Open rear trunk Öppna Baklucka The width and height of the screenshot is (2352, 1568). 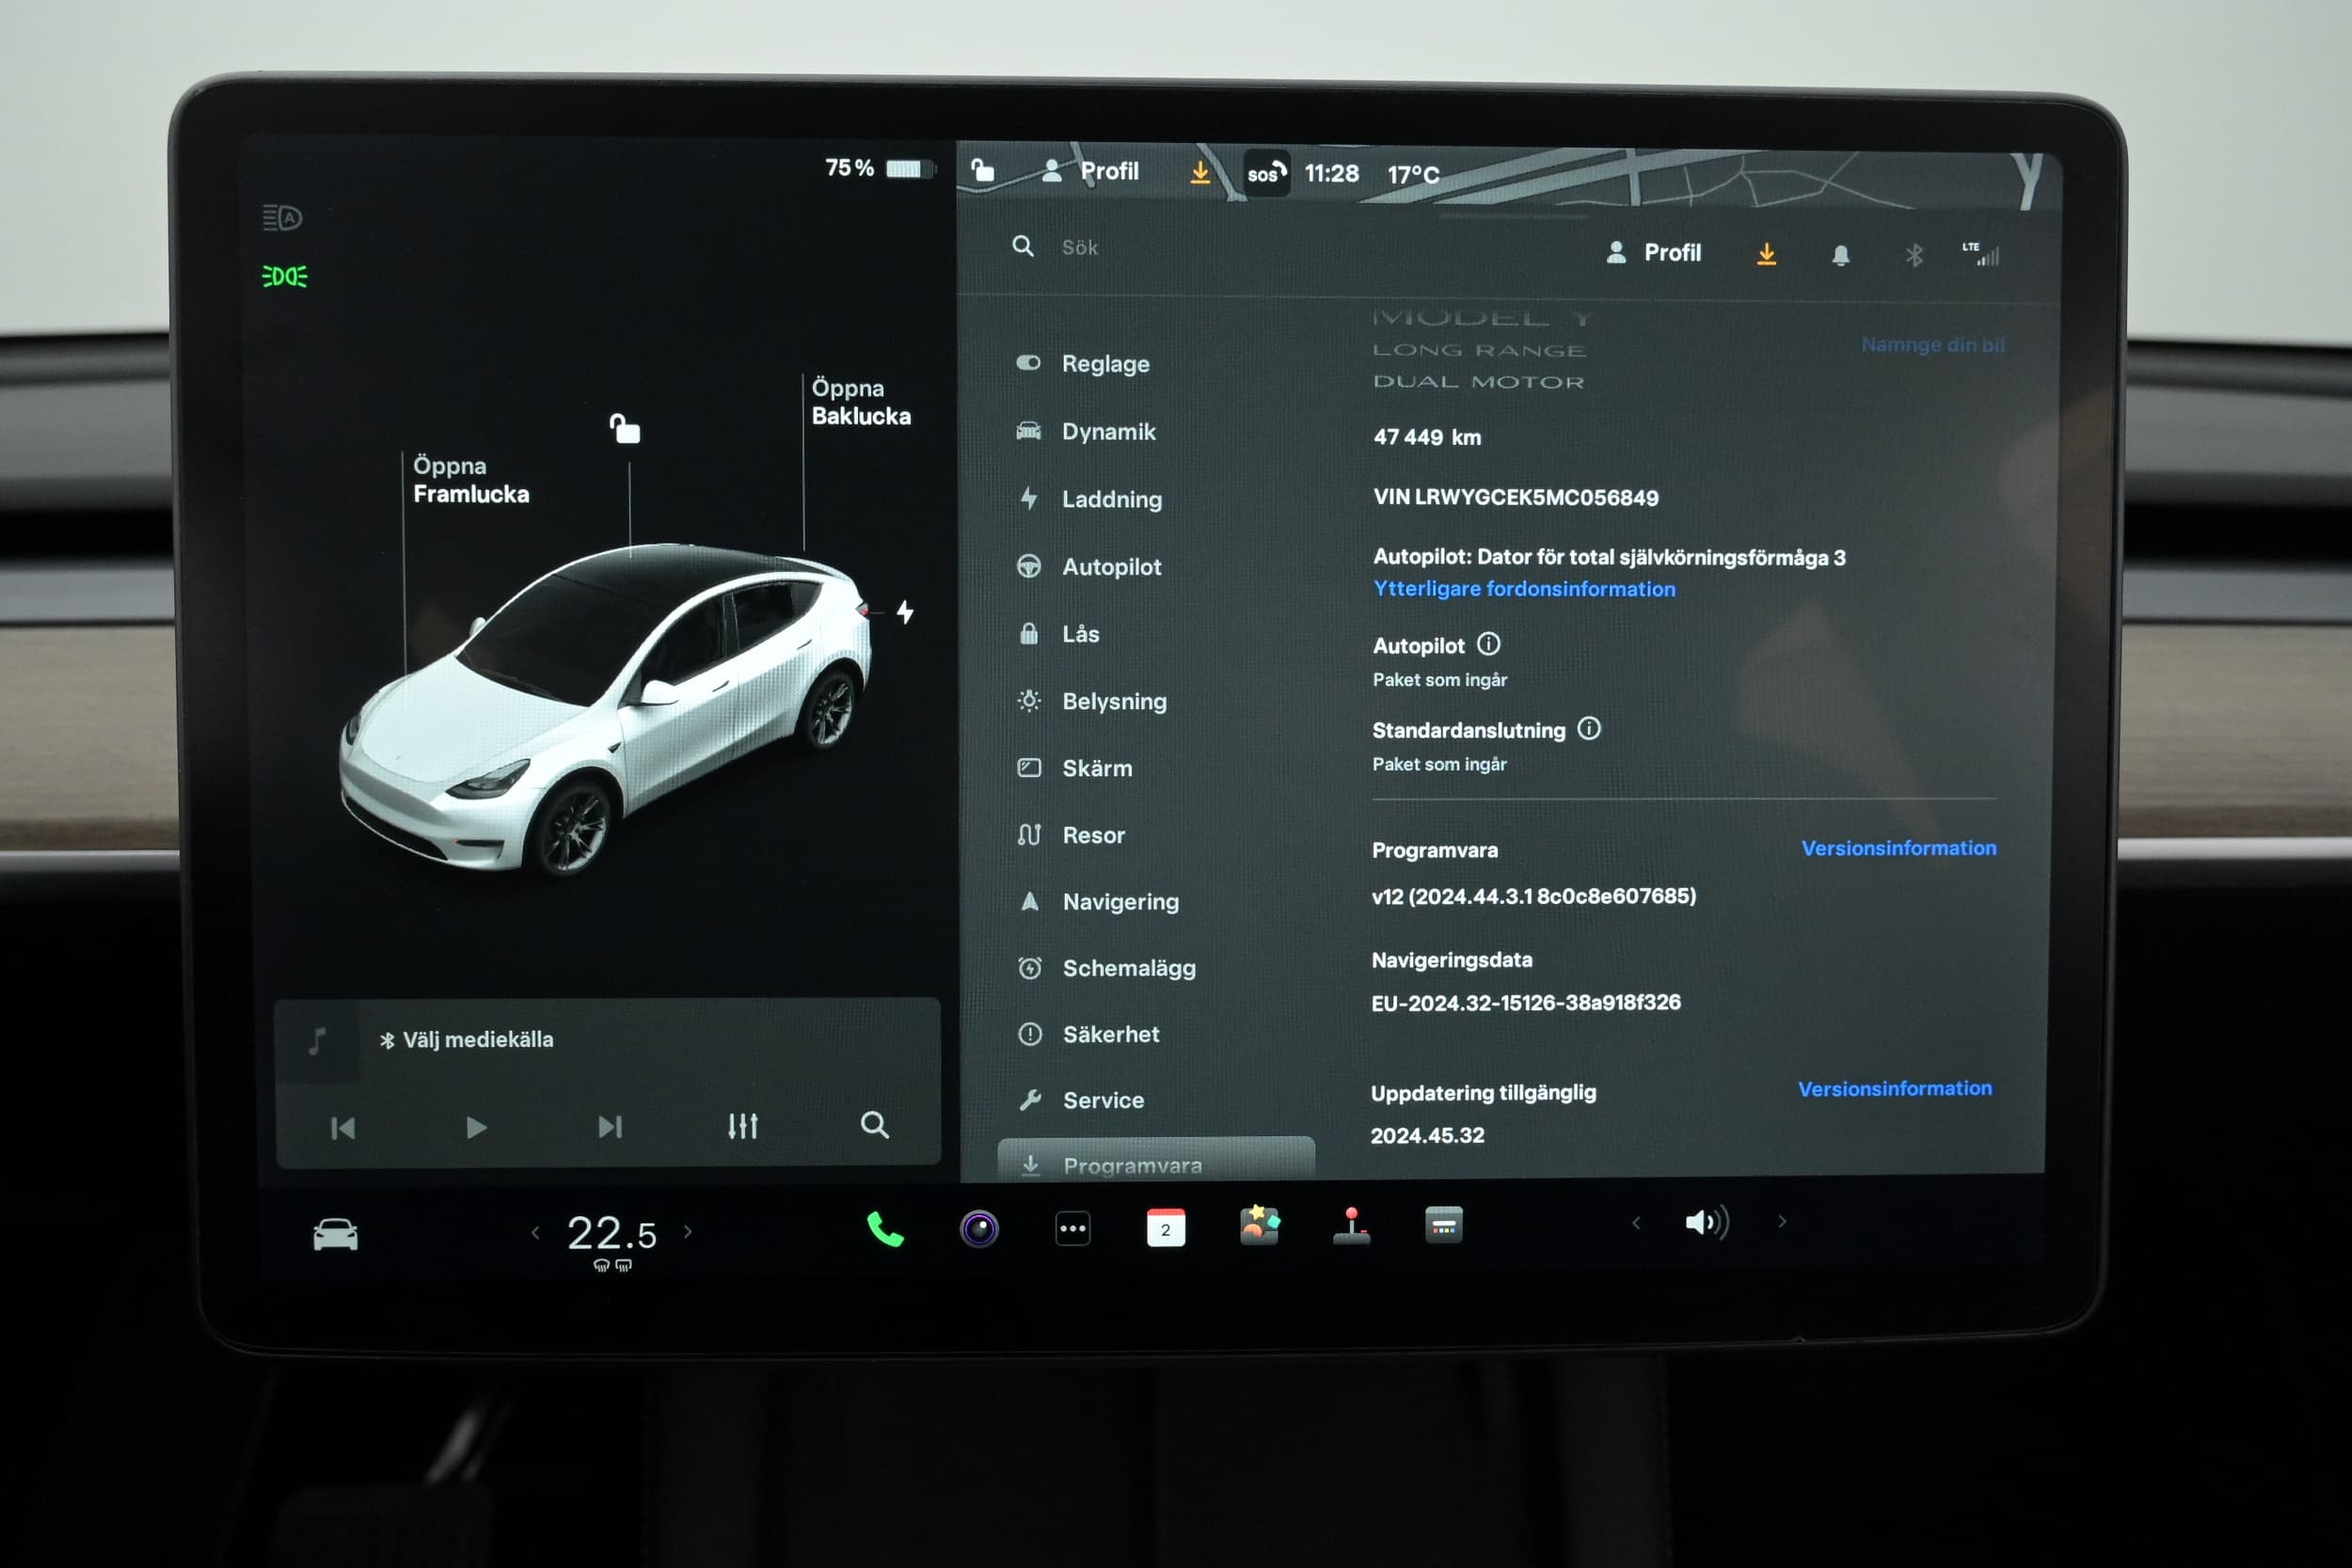861,402
